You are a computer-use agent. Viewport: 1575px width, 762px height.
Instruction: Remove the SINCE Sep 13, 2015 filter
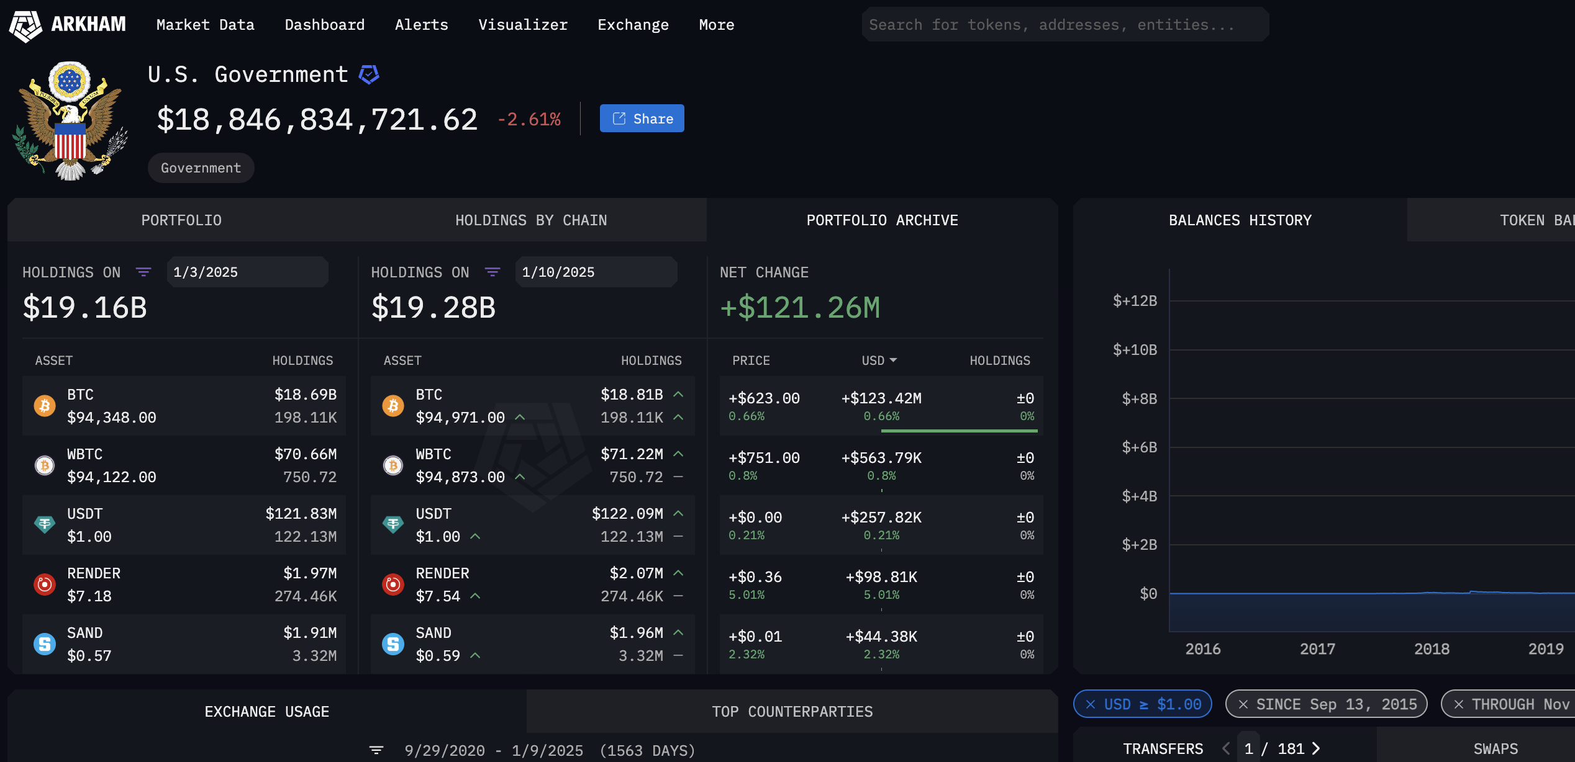click(1243, 704)
